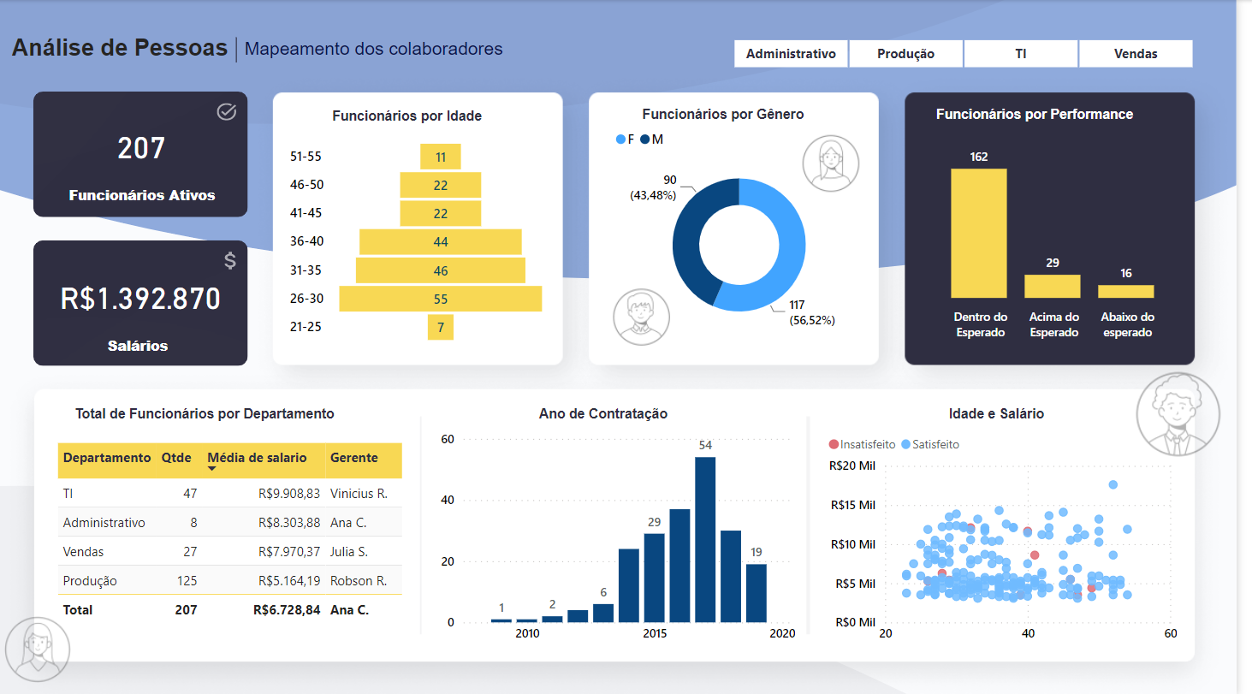Click the F legend marker in the gender chart
The image size is (1252, 694).
(620, 139)
